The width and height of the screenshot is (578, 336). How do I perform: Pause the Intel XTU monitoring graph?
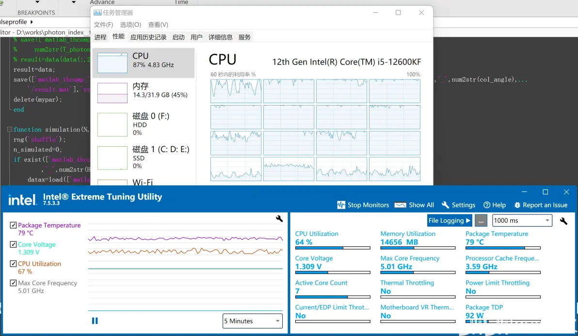(95, 321)
